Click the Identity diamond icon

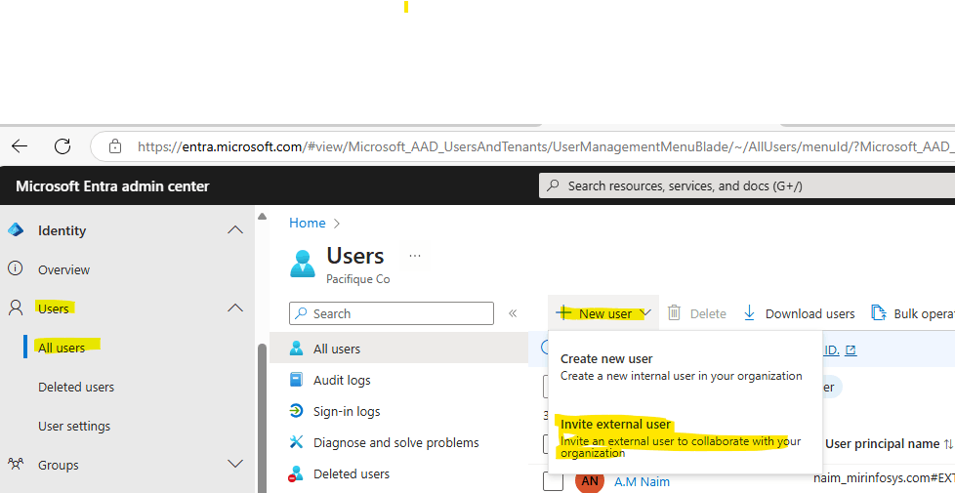(x=16, y=230)
